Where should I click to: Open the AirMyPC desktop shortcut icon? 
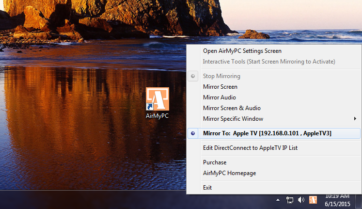click(x=157, y=102)
